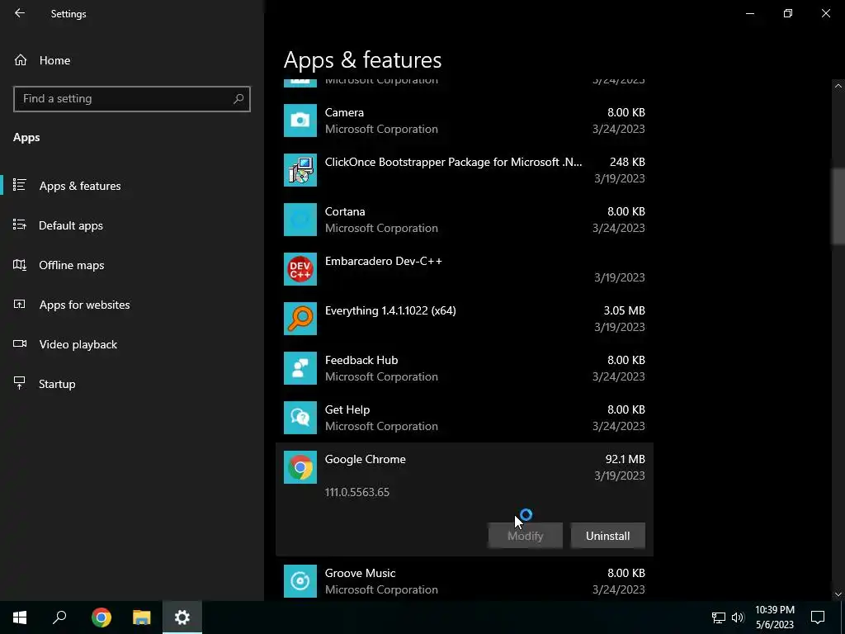Click the apps list scrollbar thumb
This screenshot has width=845, height=634.
point(838,206)
